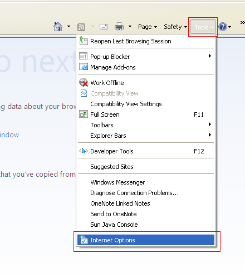Select Pop-up Blocker menu item
The image size is (245, 274).
tap(146, 57)
